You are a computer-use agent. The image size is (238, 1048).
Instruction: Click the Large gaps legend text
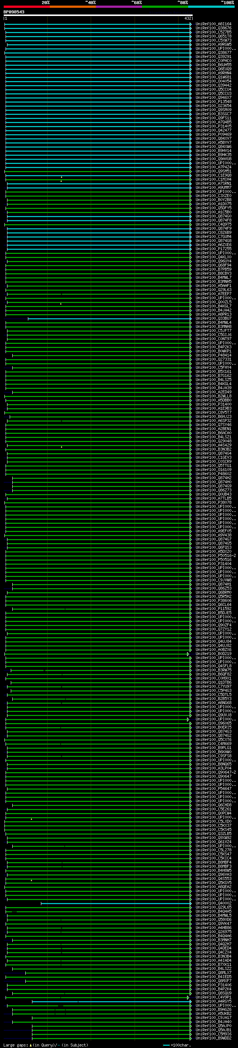pos(46,1045)
